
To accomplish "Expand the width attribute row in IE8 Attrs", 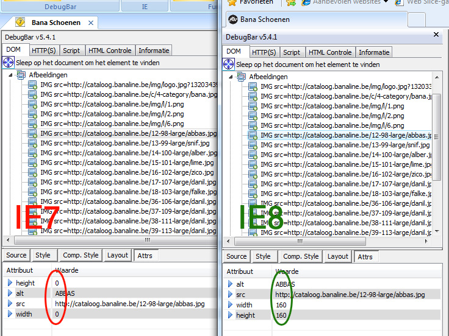I will [230, 305].
